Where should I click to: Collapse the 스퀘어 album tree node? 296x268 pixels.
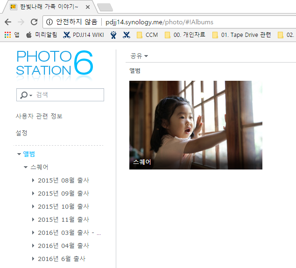[26, 167]
